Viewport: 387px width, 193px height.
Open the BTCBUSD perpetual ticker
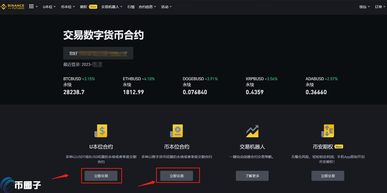pyautogui.click(x=79, y=86)
